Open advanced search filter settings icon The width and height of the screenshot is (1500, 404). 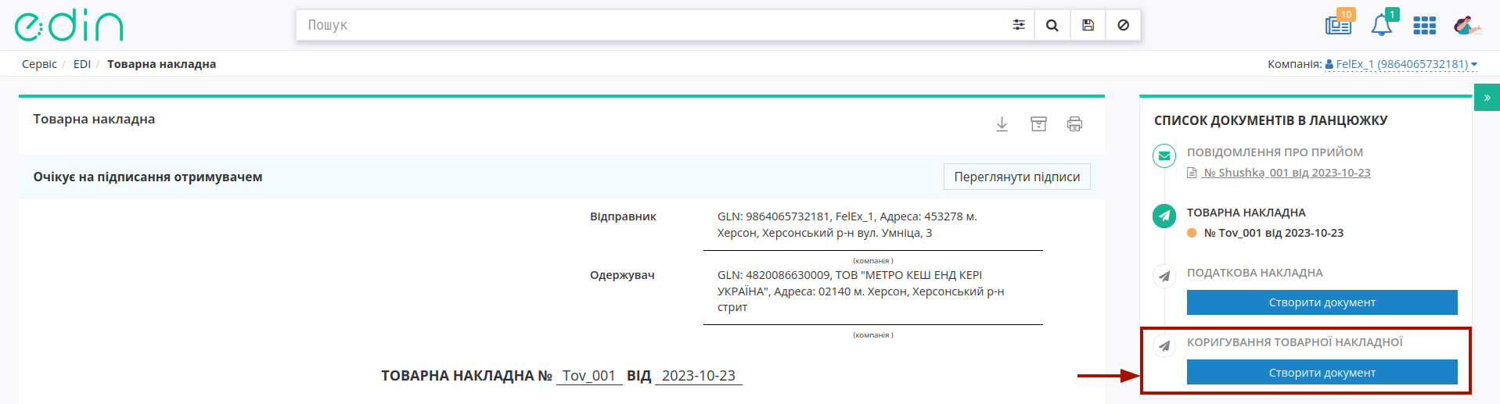pos(1018,25)
